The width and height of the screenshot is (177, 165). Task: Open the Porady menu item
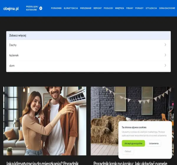coord(139,8)
